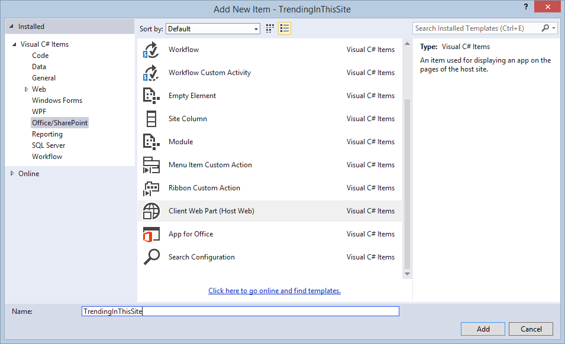Select the Code category

coord(40,56)
